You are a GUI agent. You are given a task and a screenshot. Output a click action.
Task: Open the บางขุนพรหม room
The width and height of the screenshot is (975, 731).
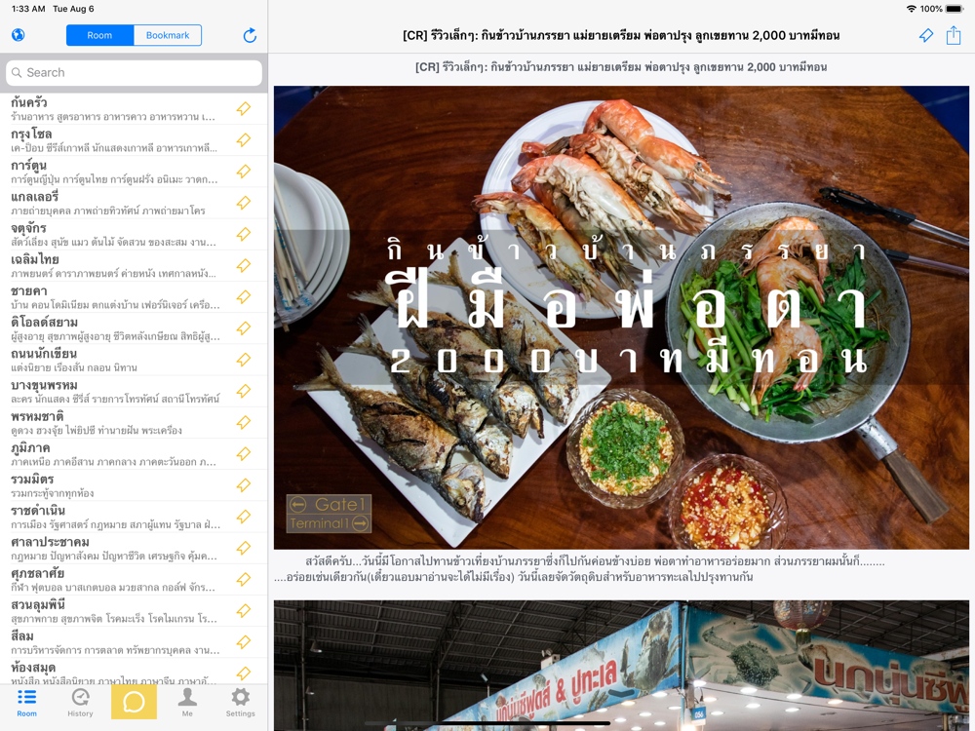pyautogui.click(x=134, y=391)
